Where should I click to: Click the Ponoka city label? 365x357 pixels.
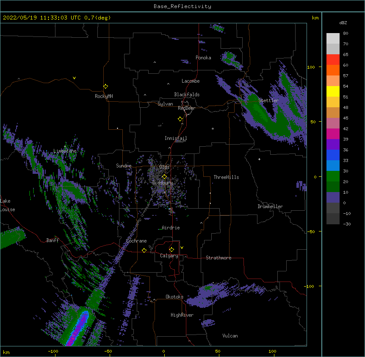(203, 58)
